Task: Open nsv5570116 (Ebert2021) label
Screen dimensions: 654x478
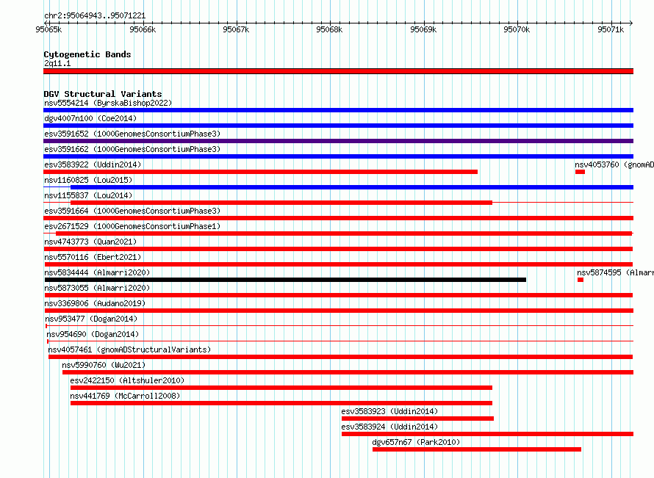Action: click(x=93, y=257)
